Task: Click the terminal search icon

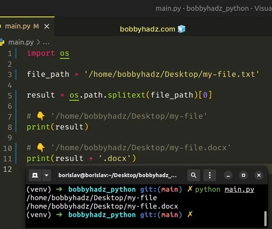Action: (194, 175)
